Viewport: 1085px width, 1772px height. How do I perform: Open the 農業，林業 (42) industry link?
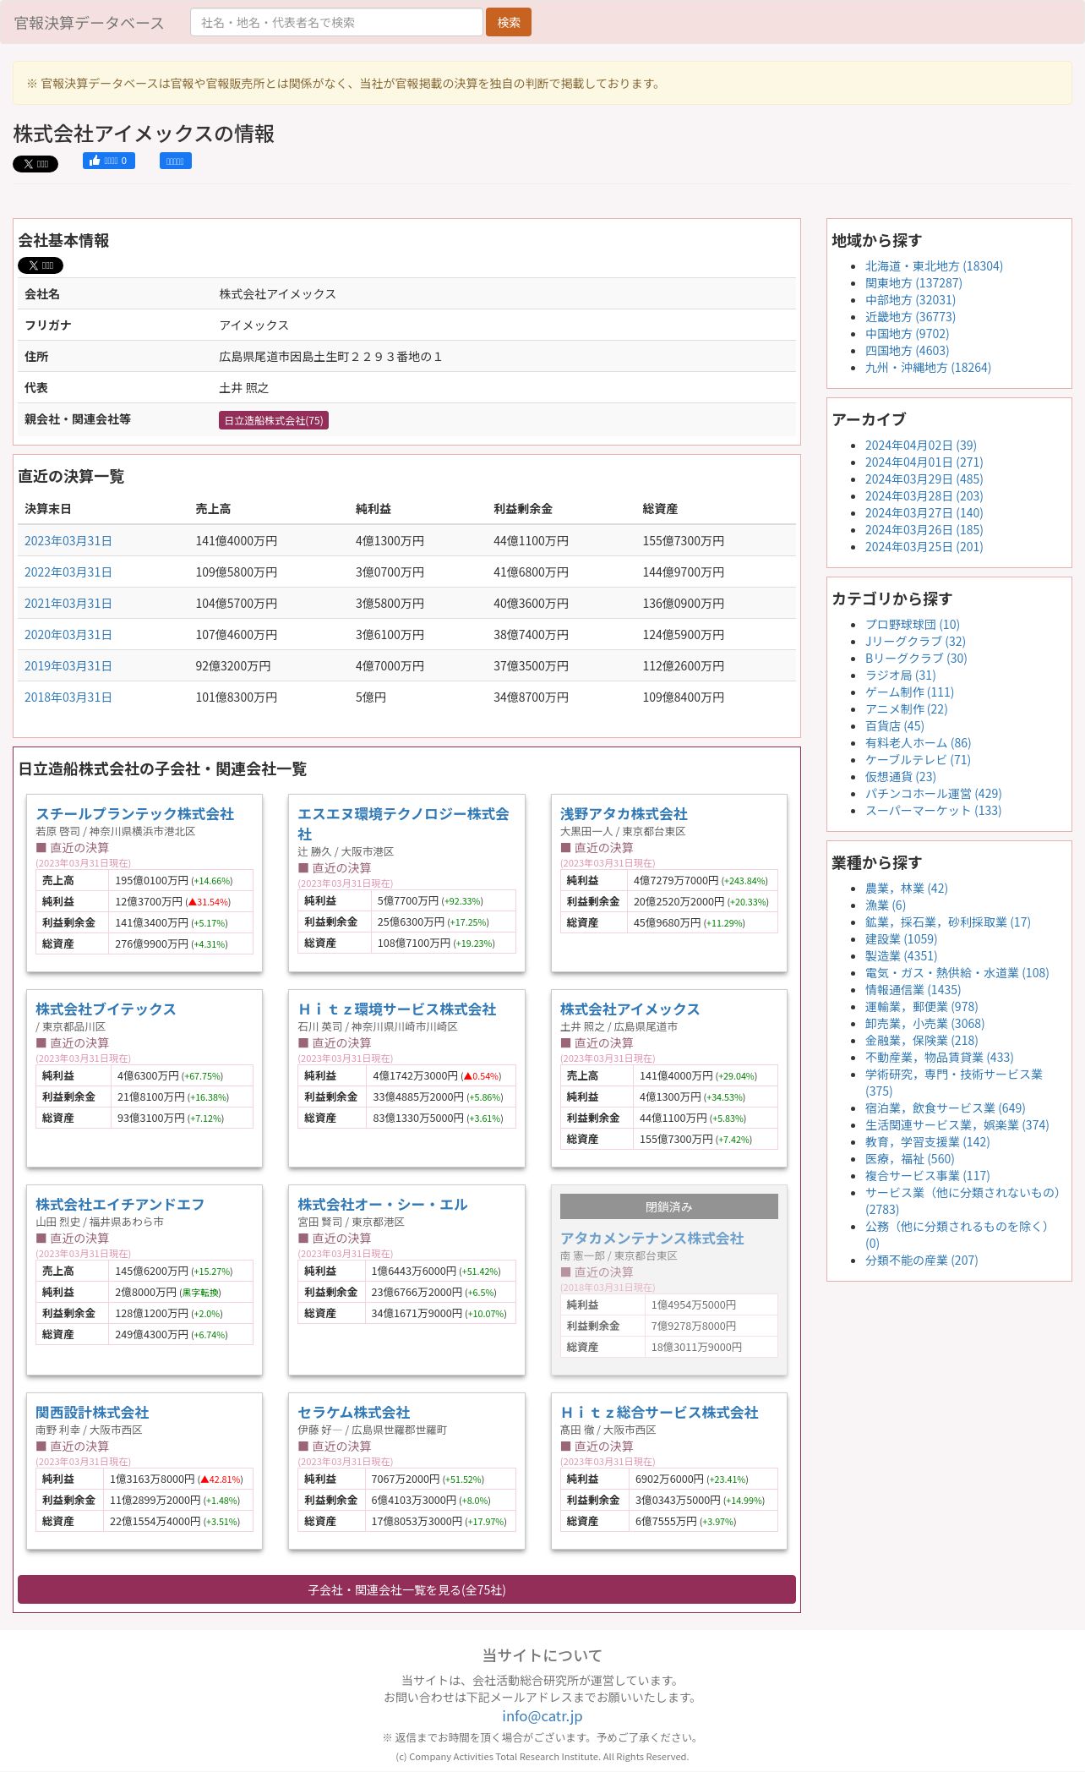point(907,889)
